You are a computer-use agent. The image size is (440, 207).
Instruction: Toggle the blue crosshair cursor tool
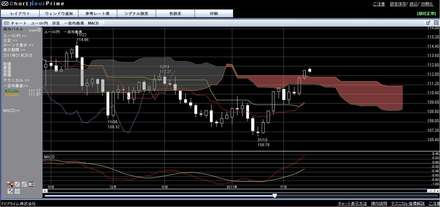17,191
